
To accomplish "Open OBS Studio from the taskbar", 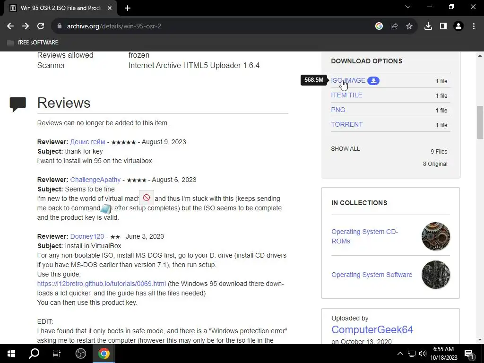I will (80, 354).
